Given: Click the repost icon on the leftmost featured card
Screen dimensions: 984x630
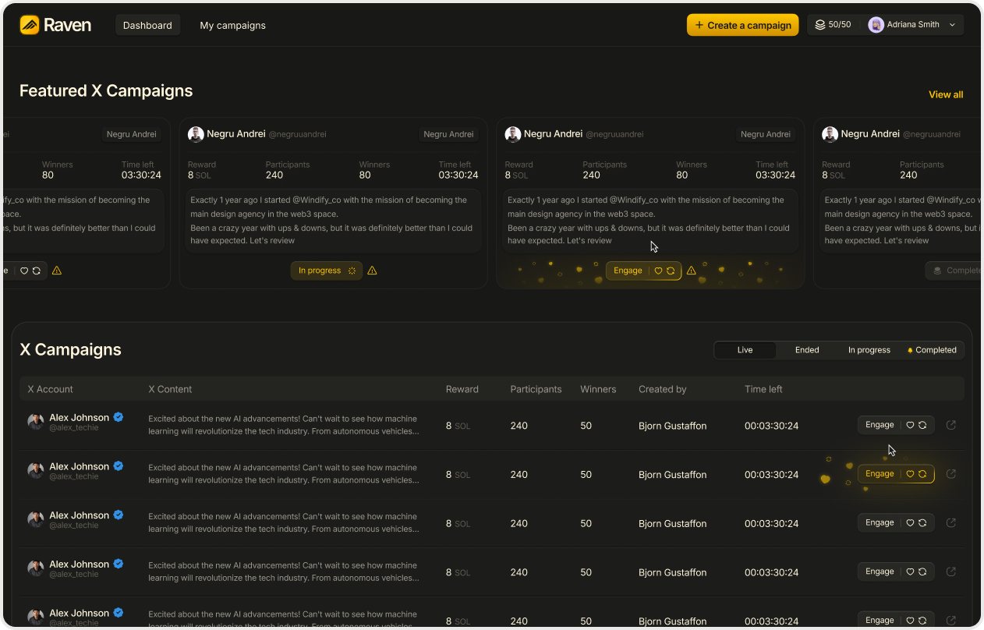Looking at the screenshot, I should pos(36,271).
